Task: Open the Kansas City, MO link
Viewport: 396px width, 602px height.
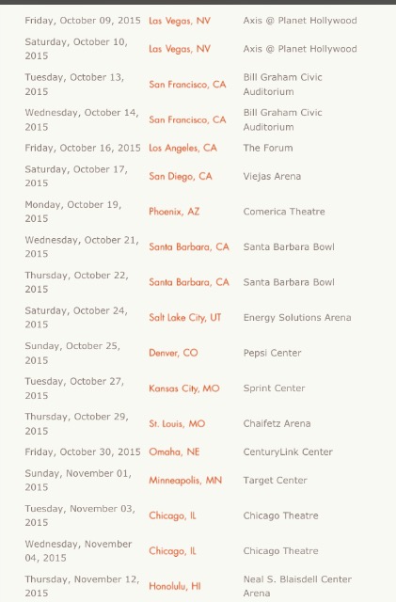Action: click(184, 388)
